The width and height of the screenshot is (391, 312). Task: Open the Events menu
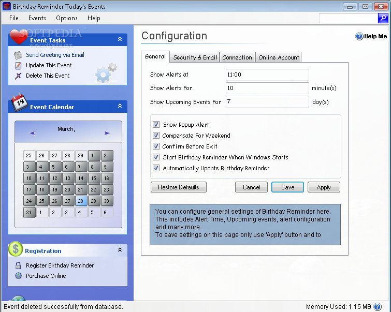point(37,18)
